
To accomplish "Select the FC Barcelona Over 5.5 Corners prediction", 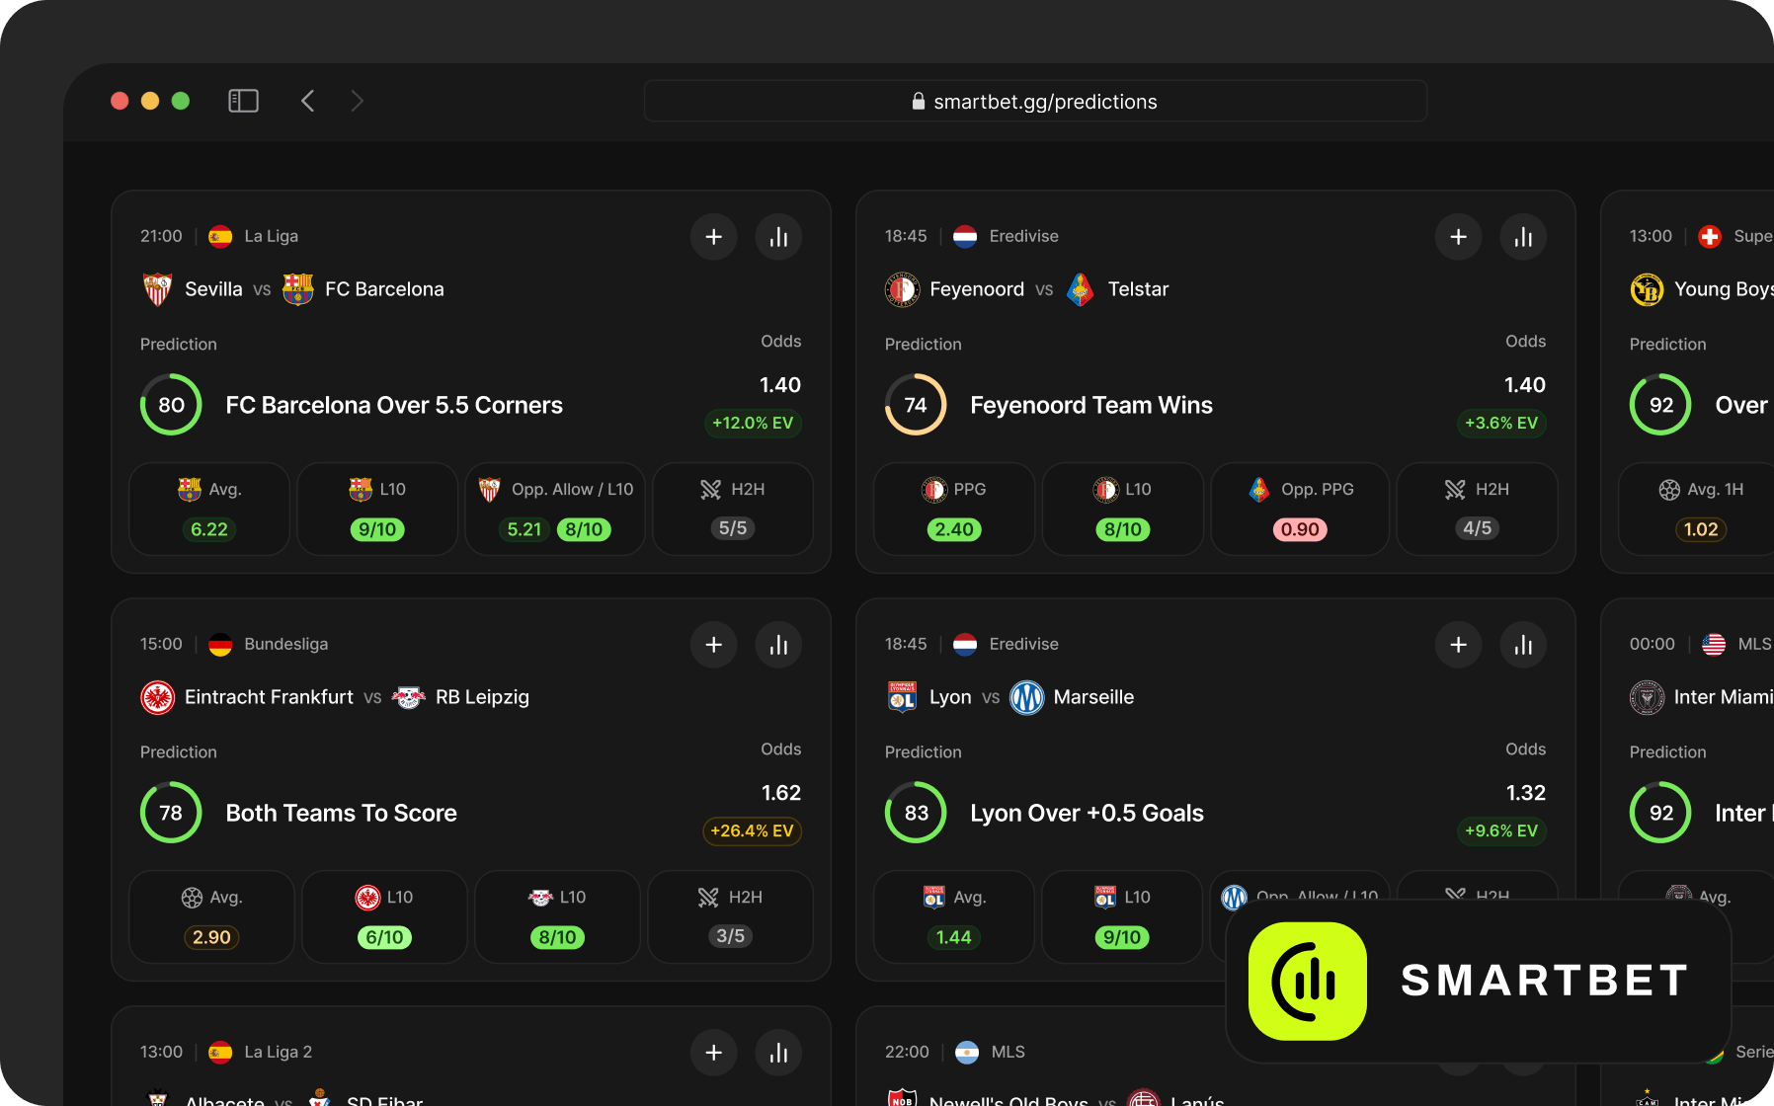I will pos(394,405).
